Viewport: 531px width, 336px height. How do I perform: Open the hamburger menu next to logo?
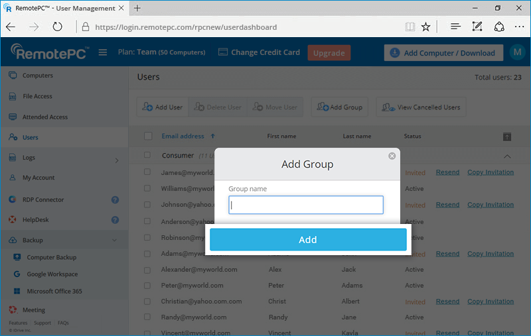(103, 52)
